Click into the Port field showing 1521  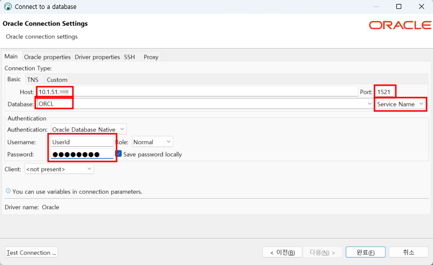(385, 92)
